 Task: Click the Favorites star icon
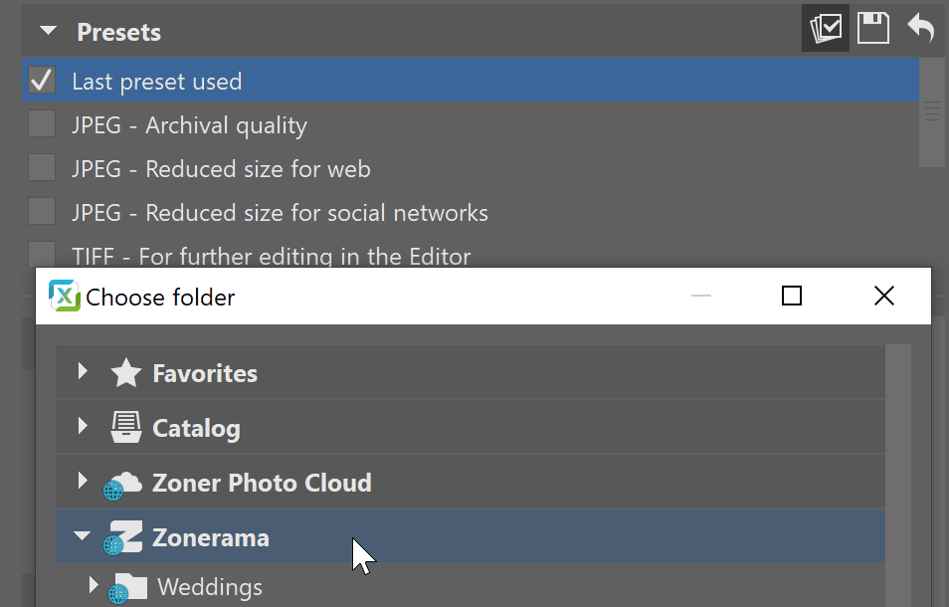126,373
